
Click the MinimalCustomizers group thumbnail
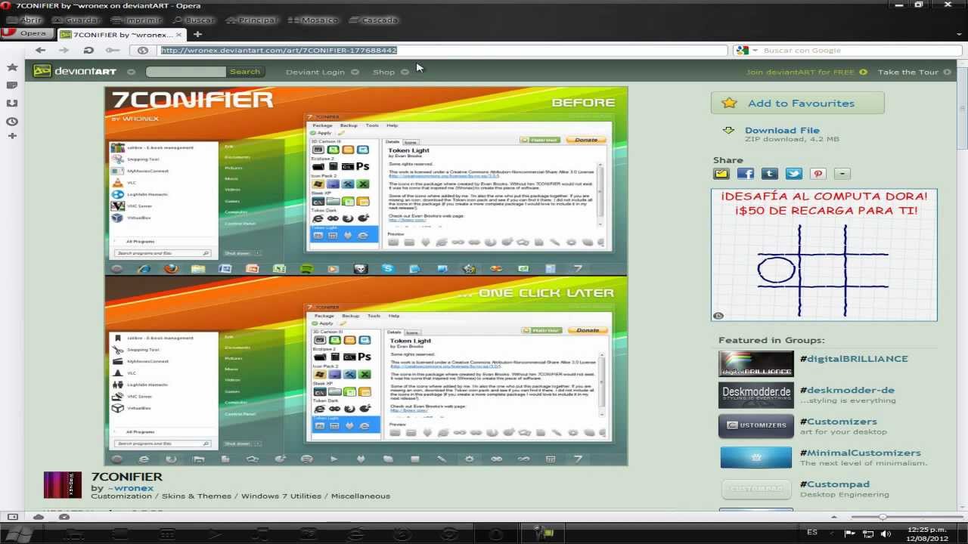tap(755, 458)
